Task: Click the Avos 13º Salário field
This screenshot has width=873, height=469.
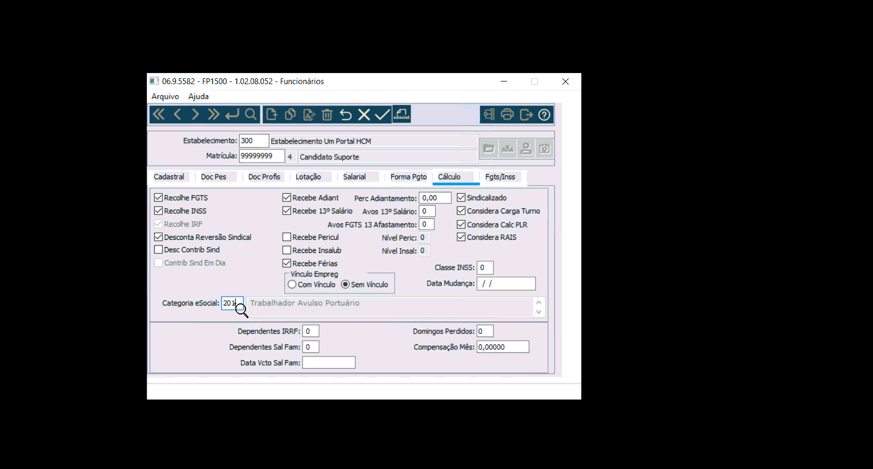Action: (428, 211)
